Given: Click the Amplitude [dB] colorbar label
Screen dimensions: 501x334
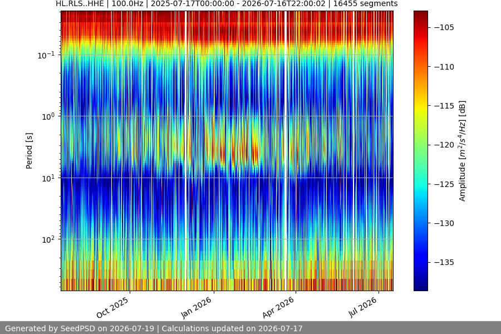Looking at the screenshot, I should (462, 151).
